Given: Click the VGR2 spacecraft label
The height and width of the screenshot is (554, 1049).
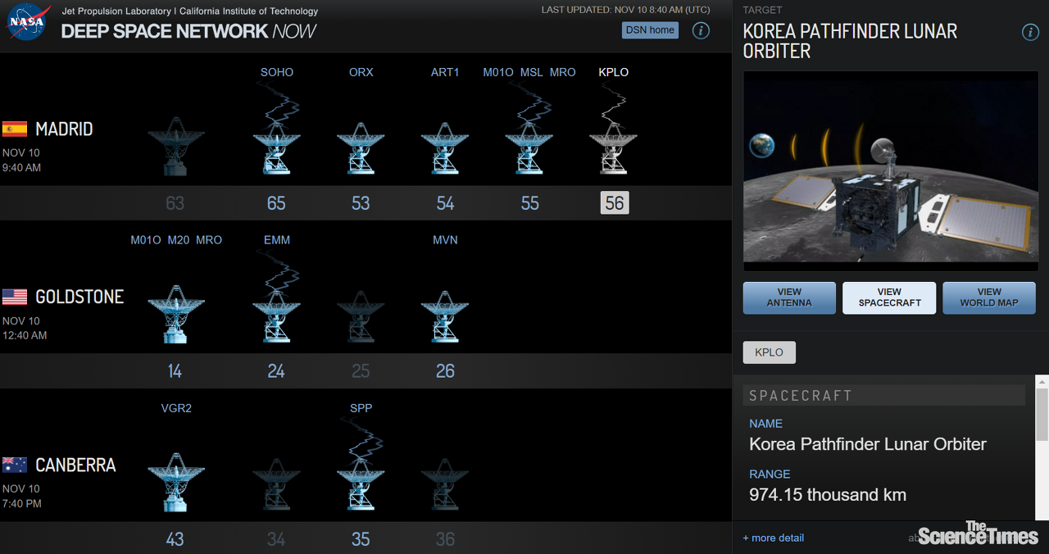Looking at the screenshot, I should pos(176,408).
